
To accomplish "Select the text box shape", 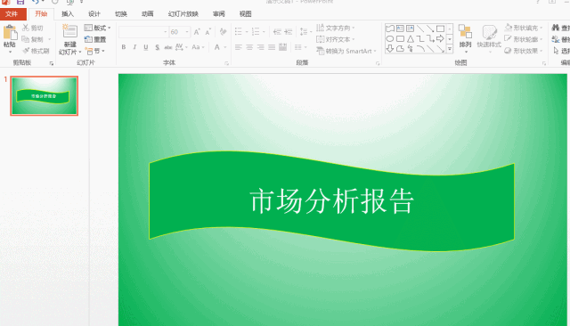I will (400, 29).
